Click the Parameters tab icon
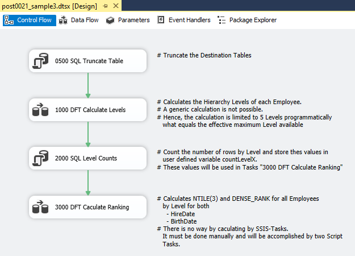Screen dimensions: 355x256 coord(110,20)
